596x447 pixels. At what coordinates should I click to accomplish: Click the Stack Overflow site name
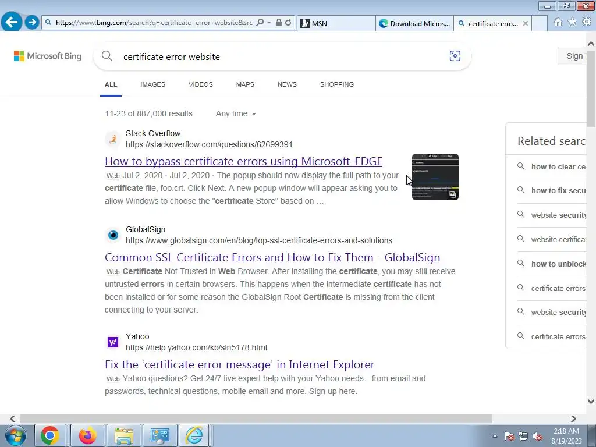point(153,133)
